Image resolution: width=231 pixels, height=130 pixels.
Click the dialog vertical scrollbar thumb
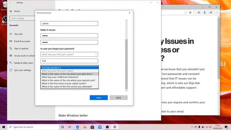[126, 64]
